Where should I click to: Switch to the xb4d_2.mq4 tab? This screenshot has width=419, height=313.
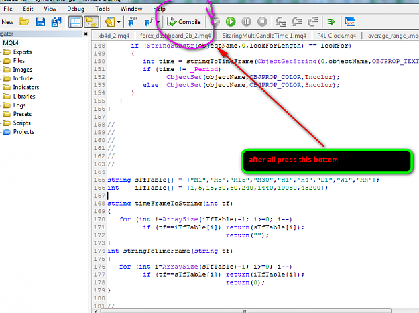pos(113,36)
